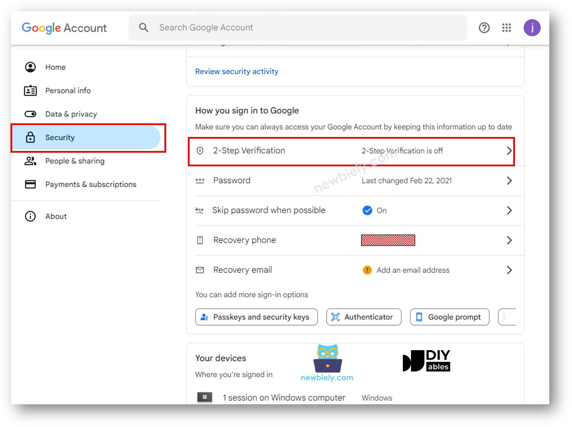Open your profile avatar menu

(532, 28)
